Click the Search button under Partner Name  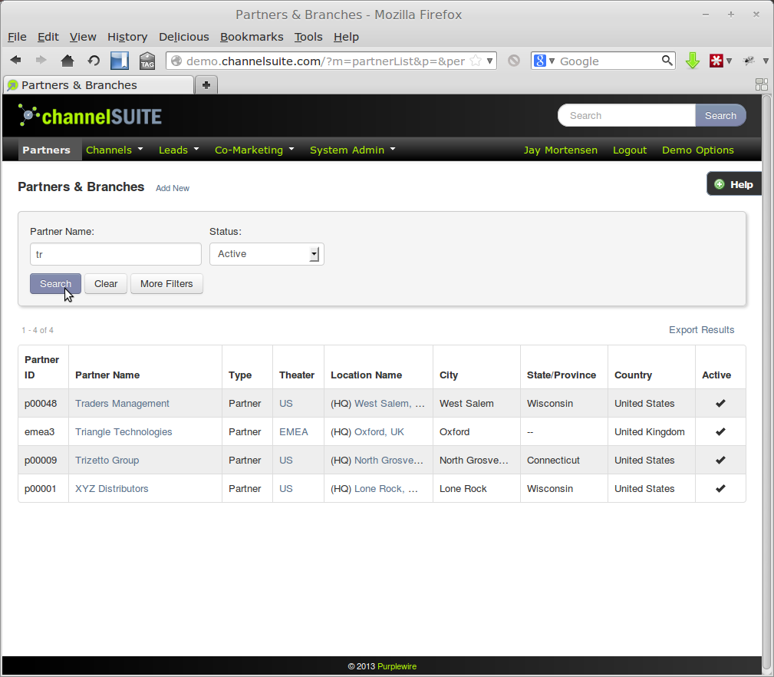(x=55, y=283)
